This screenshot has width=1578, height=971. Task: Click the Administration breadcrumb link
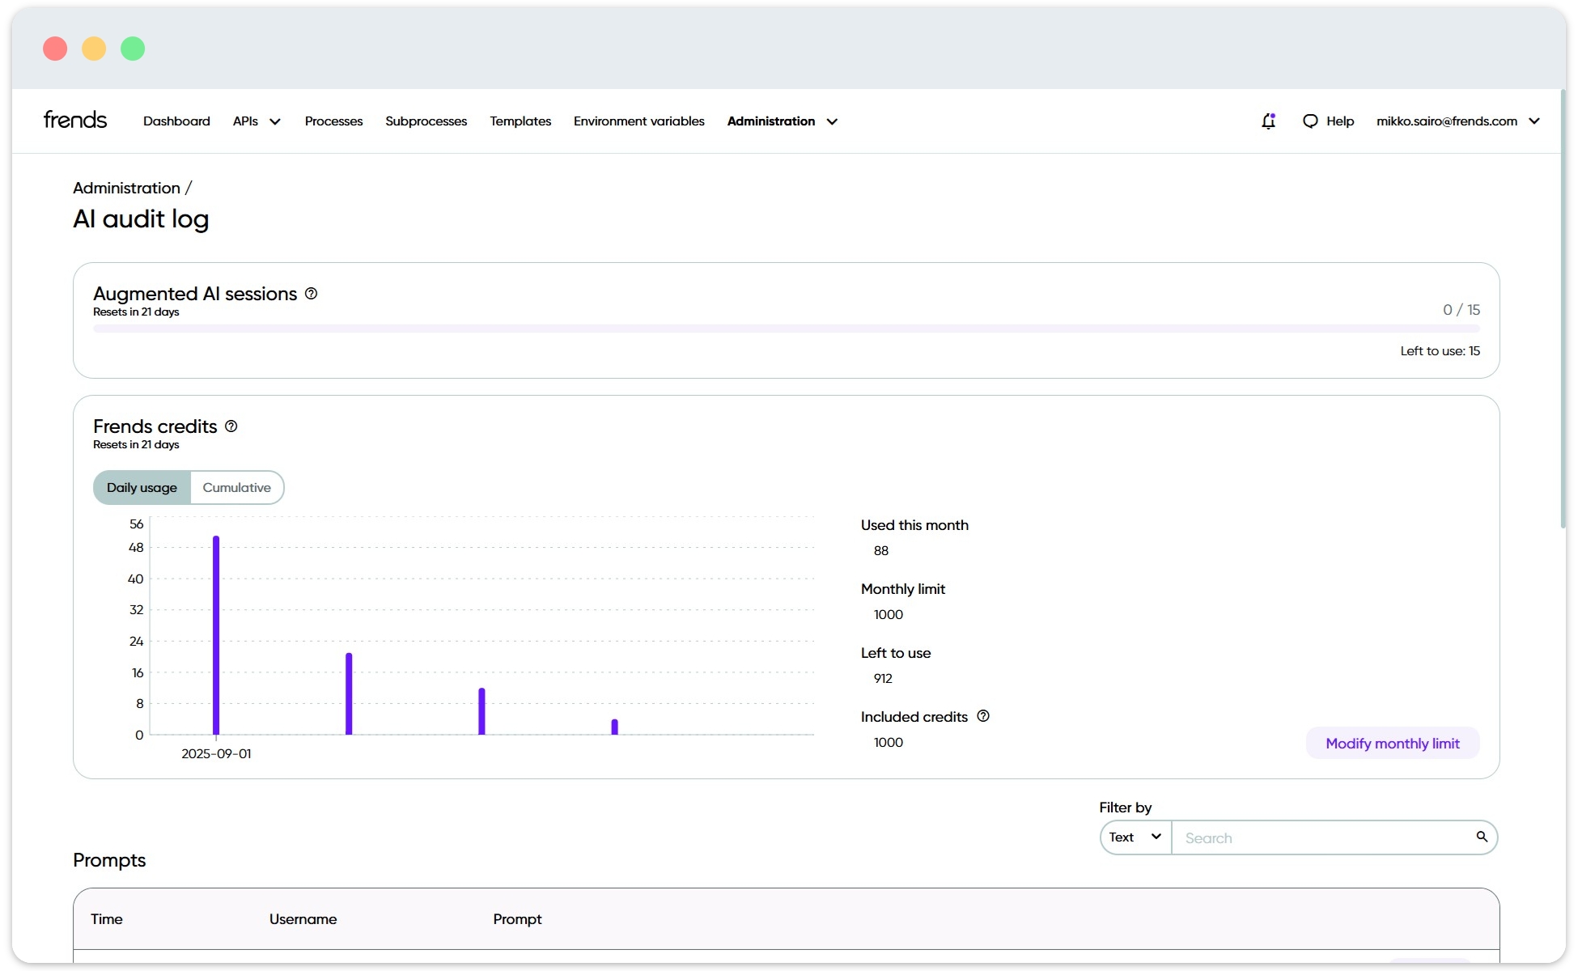(x=126, y=188)
